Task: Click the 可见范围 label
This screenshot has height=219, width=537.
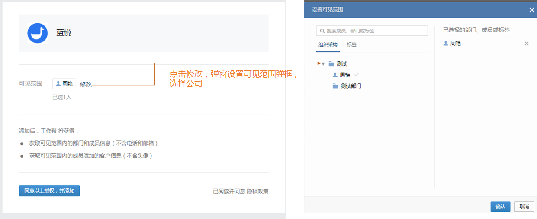Action: (x=31, y=83)
